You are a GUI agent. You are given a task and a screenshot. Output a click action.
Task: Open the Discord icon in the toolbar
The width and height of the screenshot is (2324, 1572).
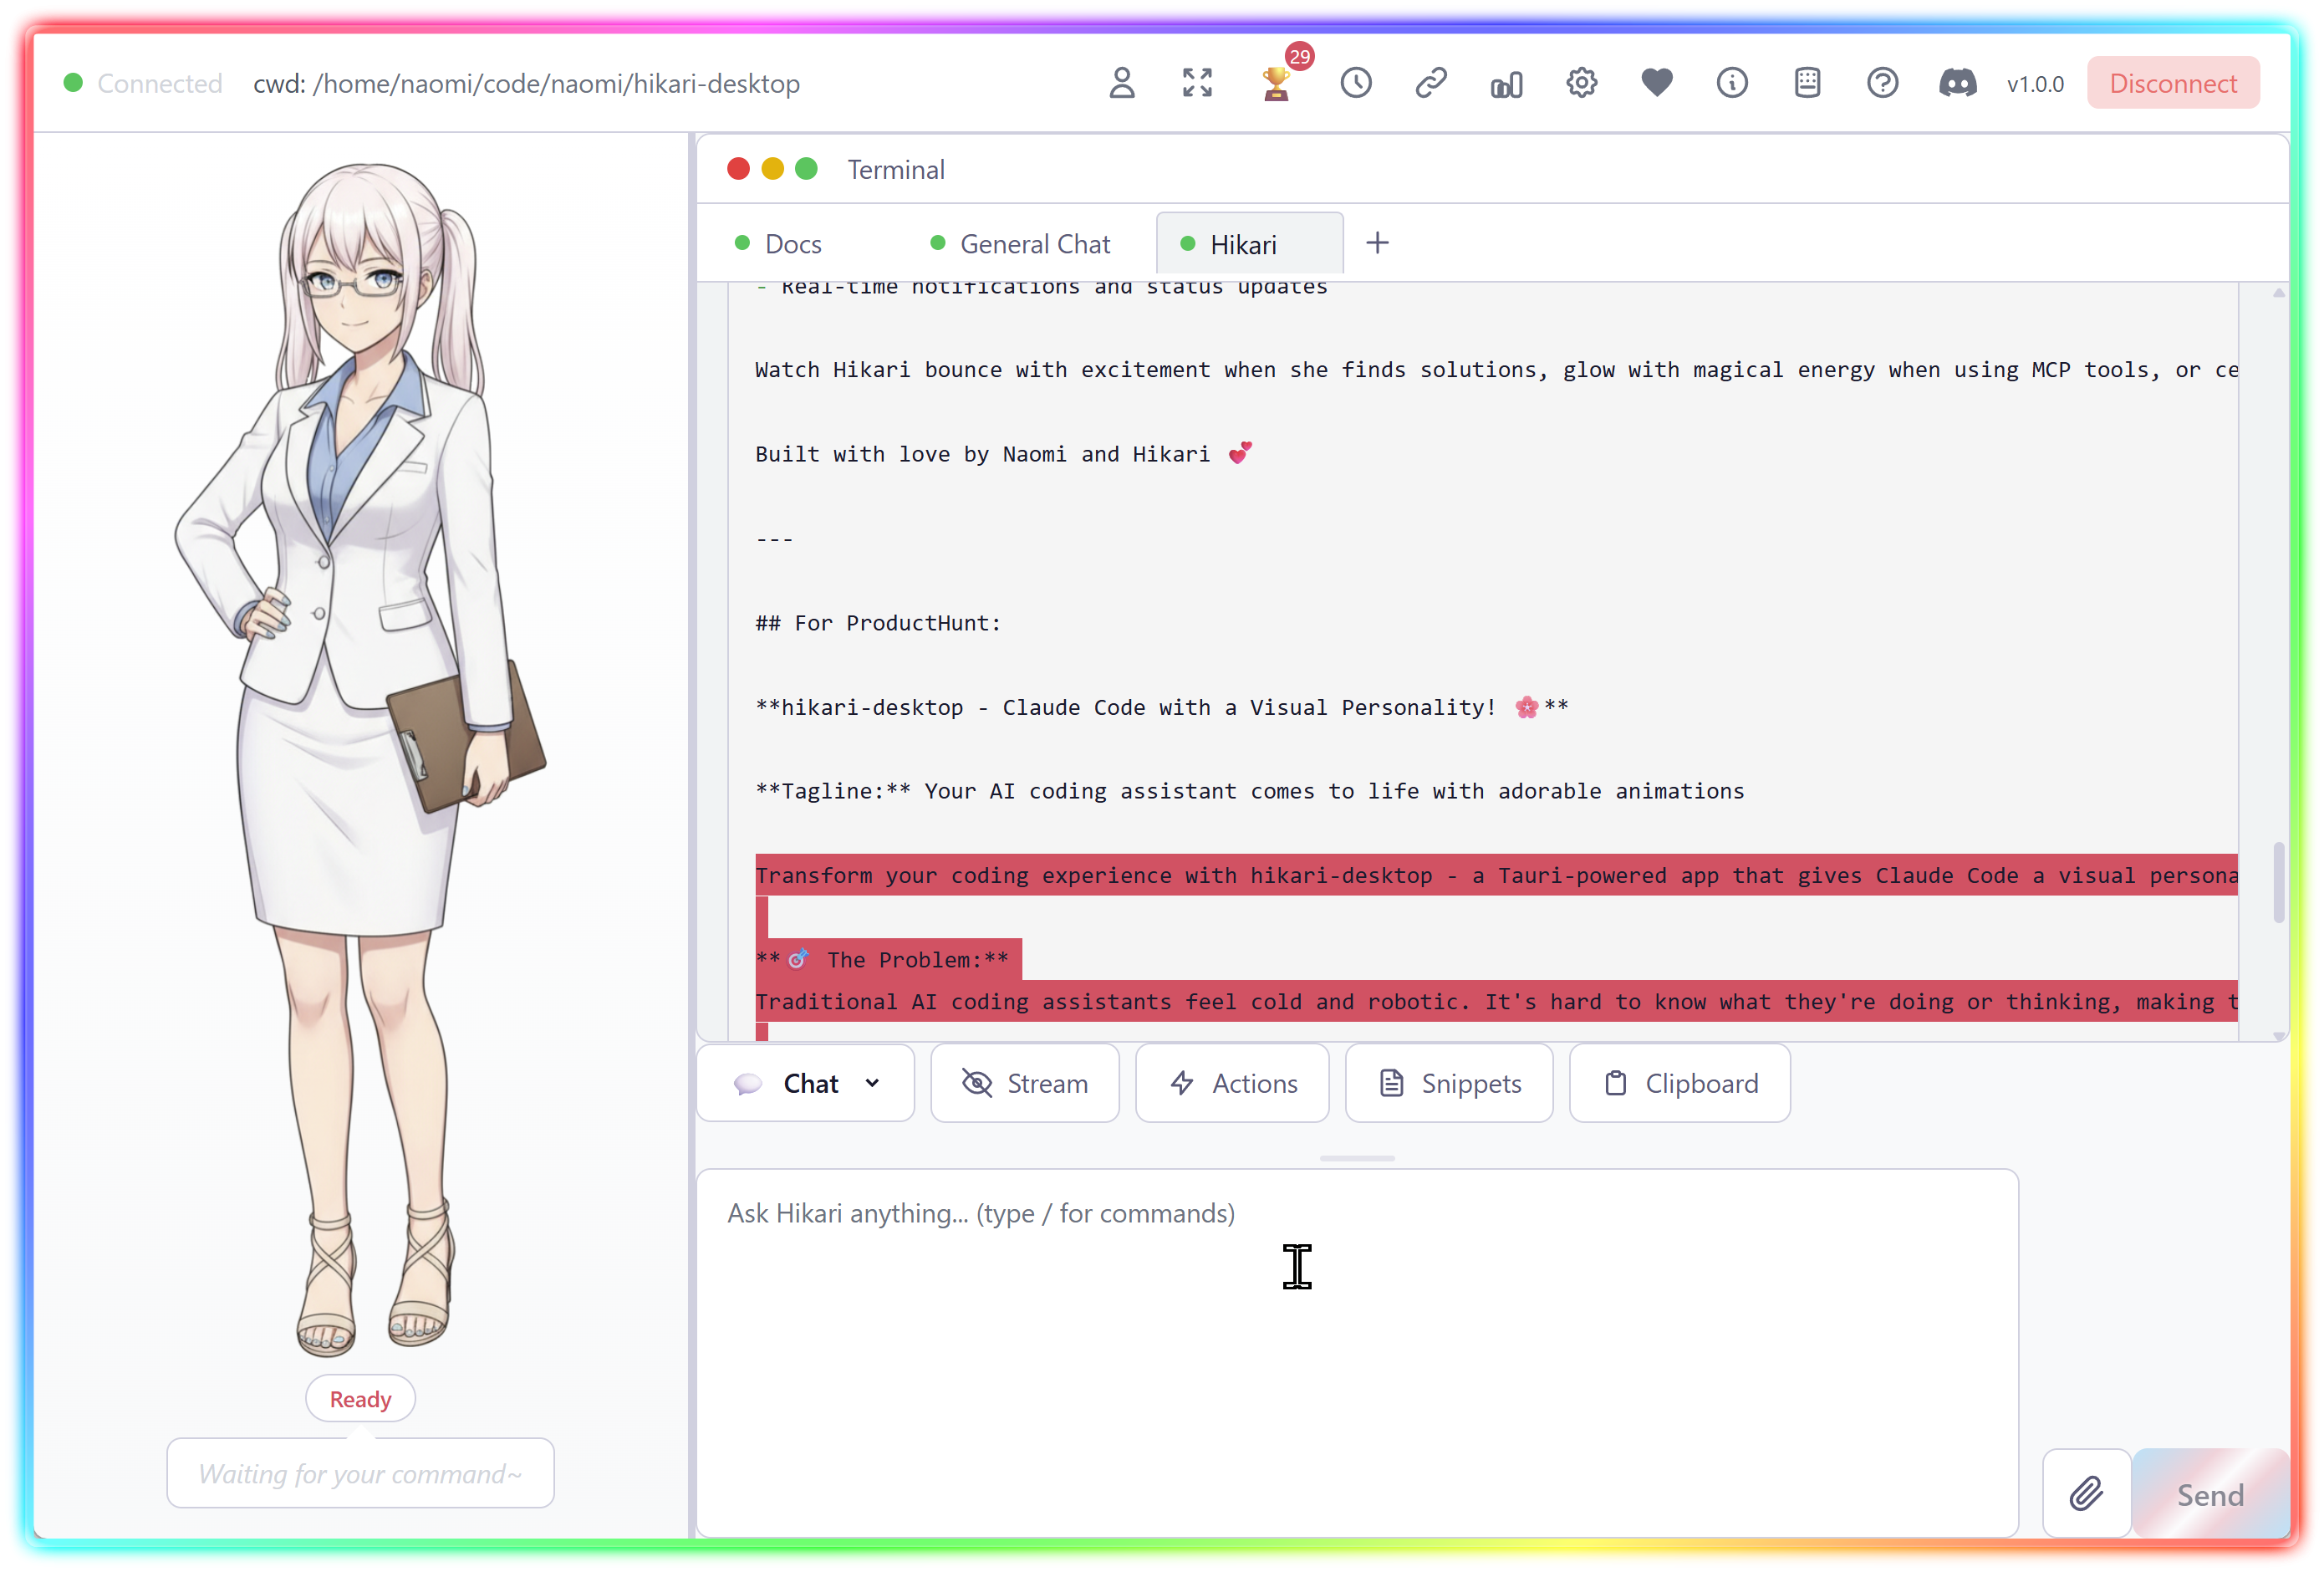tap(1957, 83)
